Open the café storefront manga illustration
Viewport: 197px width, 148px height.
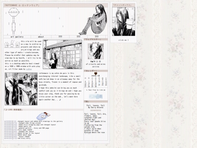(x=62, y=54)
